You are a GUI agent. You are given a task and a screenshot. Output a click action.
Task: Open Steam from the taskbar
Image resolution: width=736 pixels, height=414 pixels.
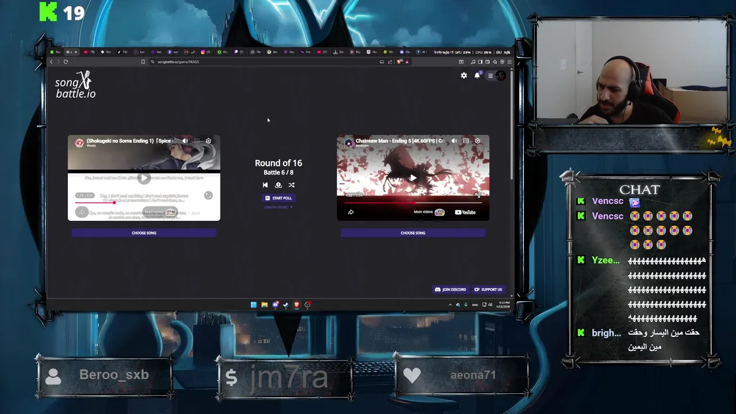286,305
